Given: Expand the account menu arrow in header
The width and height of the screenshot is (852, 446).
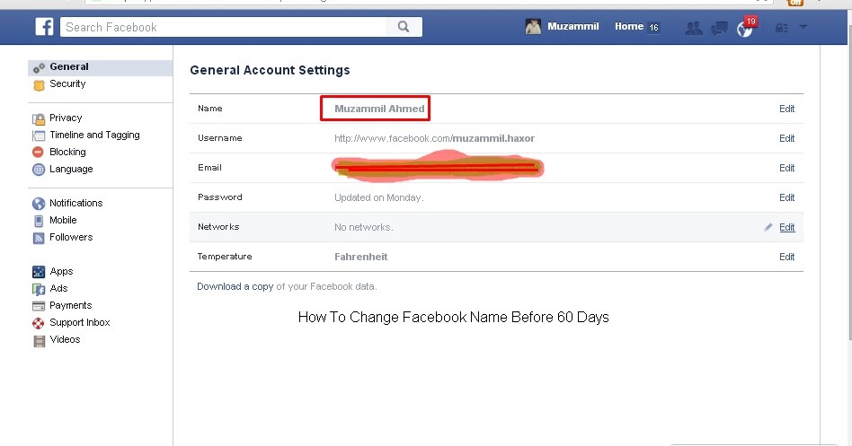Looking at the screenshot, I should coord(803,27).
